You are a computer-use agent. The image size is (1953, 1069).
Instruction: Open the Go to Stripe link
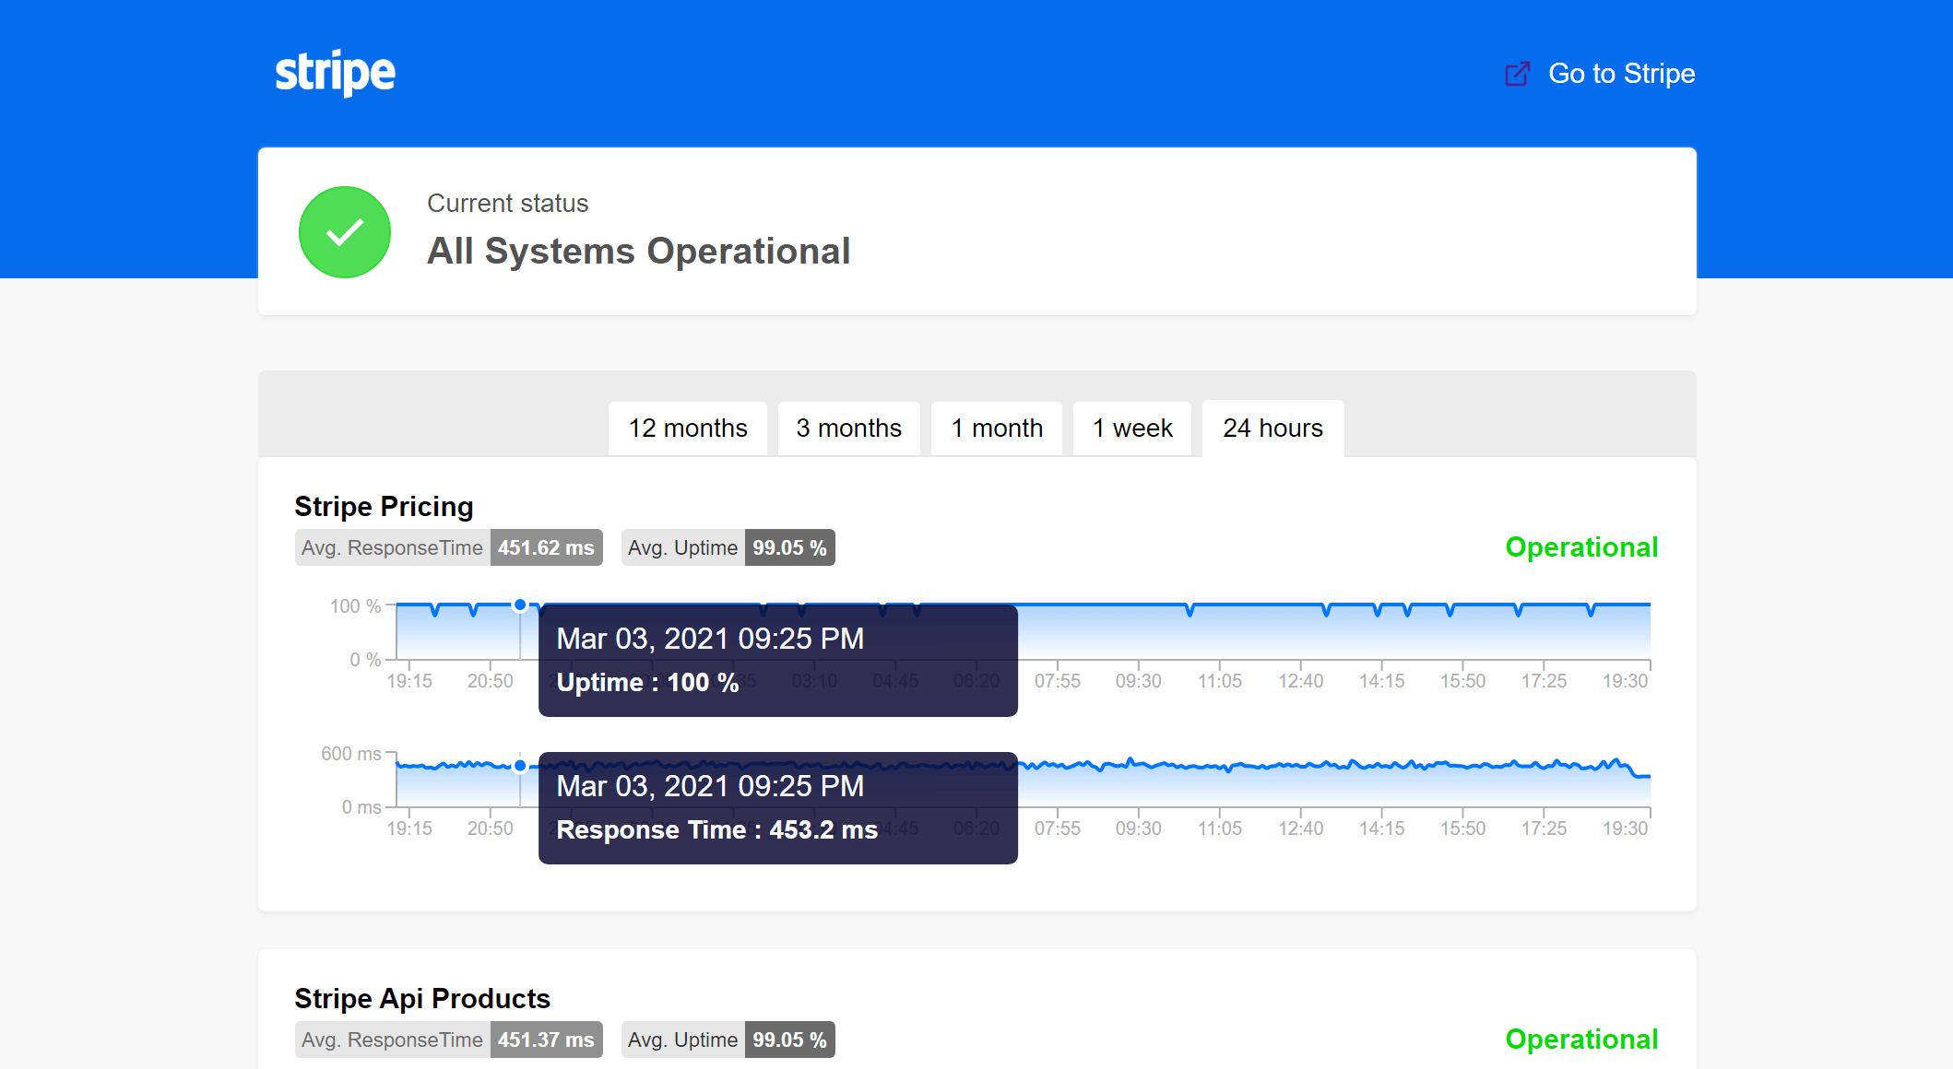1621,74
